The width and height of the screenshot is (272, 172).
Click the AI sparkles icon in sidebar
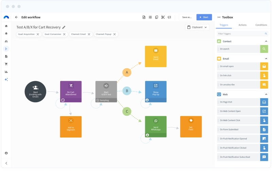coord(6,80)
